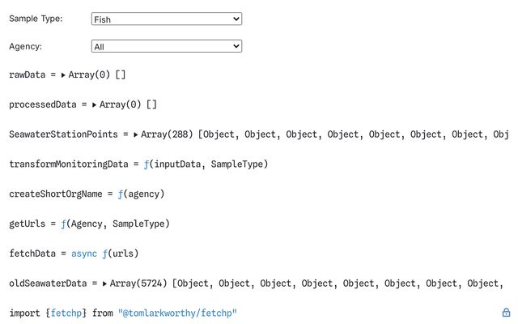Screen dimensions: 518x324
Task: Click the function symbol in createShortOrgName
Action: coord(121,194)
